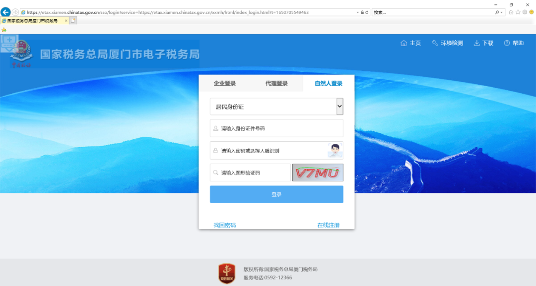536x286 pixels.
Task: Go back using the browser back arrow
Action: pyautogui.click(x=5, y=12)
